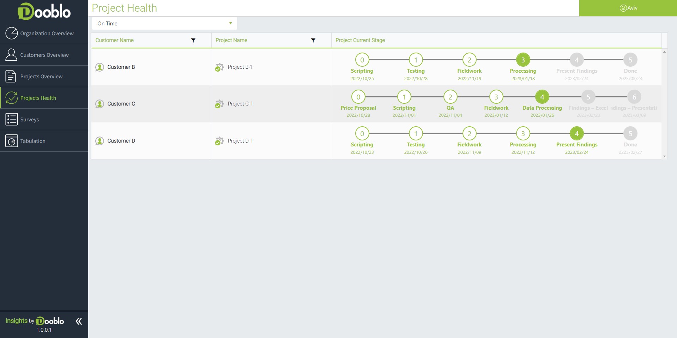Click the Surveys list icon

[x=11, y=119]
